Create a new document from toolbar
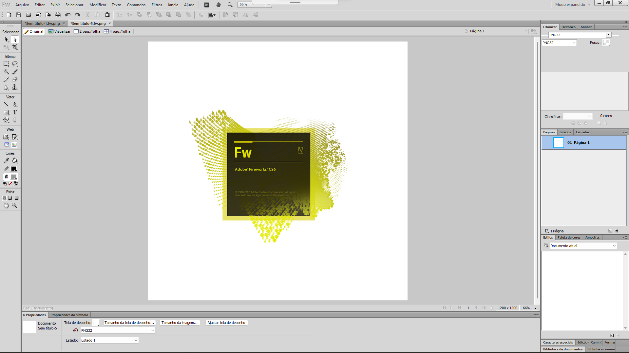The width and height of the screenshot is (629, 353). click(x=9, y=15)
